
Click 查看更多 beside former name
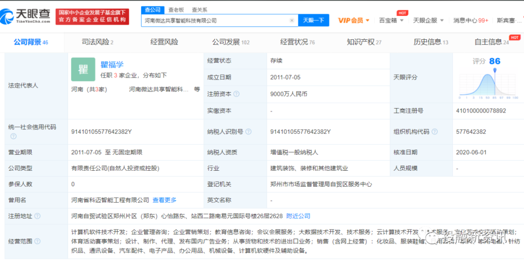tap(164, 200)
